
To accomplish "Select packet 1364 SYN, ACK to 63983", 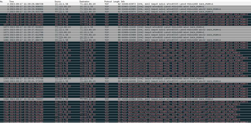I will pos(125,99).
